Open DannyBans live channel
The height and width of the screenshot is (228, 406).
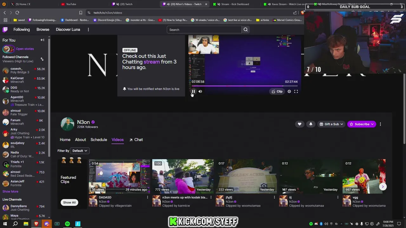pyautogui.click(x=24, y=208)
